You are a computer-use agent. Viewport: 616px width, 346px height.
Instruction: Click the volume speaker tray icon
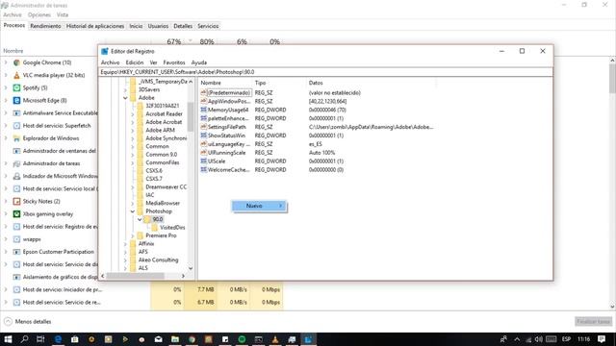tap(539, 339)
